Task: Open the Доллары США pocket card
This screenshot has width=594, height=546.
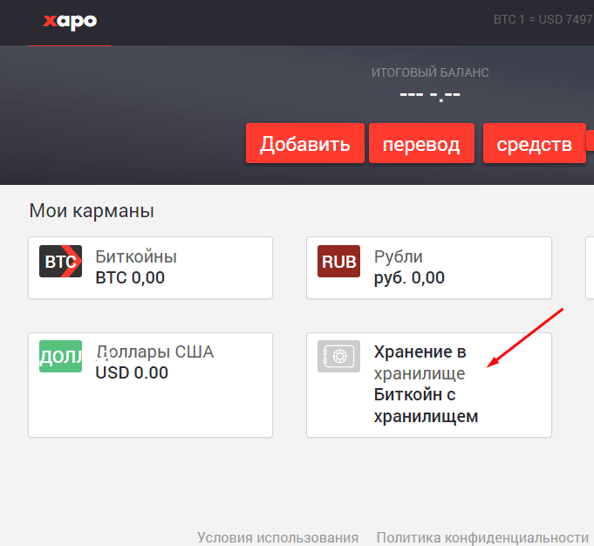Action: tap(150, 385)
